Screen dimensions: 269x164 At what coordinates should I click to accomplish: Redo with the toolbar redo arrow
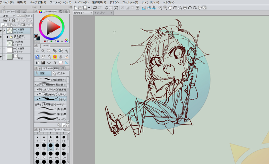pos(100,8)
